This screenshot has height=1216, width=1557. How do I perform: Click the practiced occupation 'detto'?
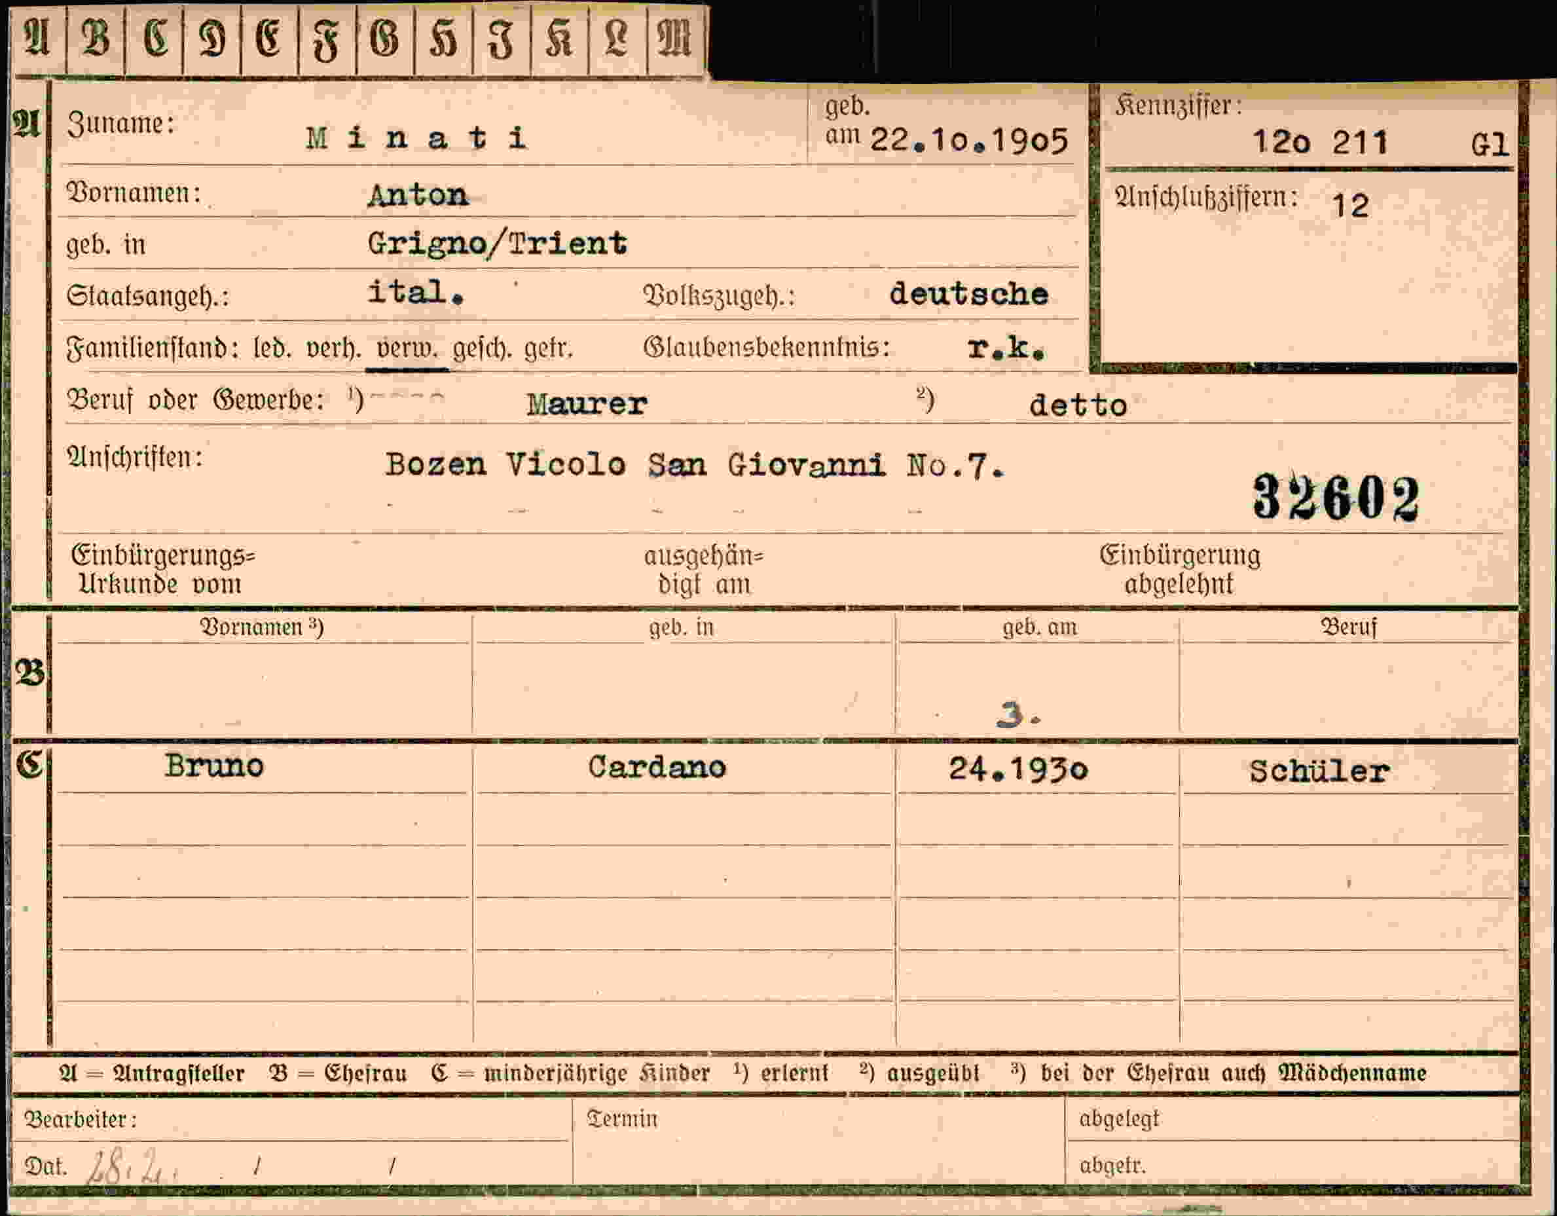pyautogui.click(x=1078, y=405)
